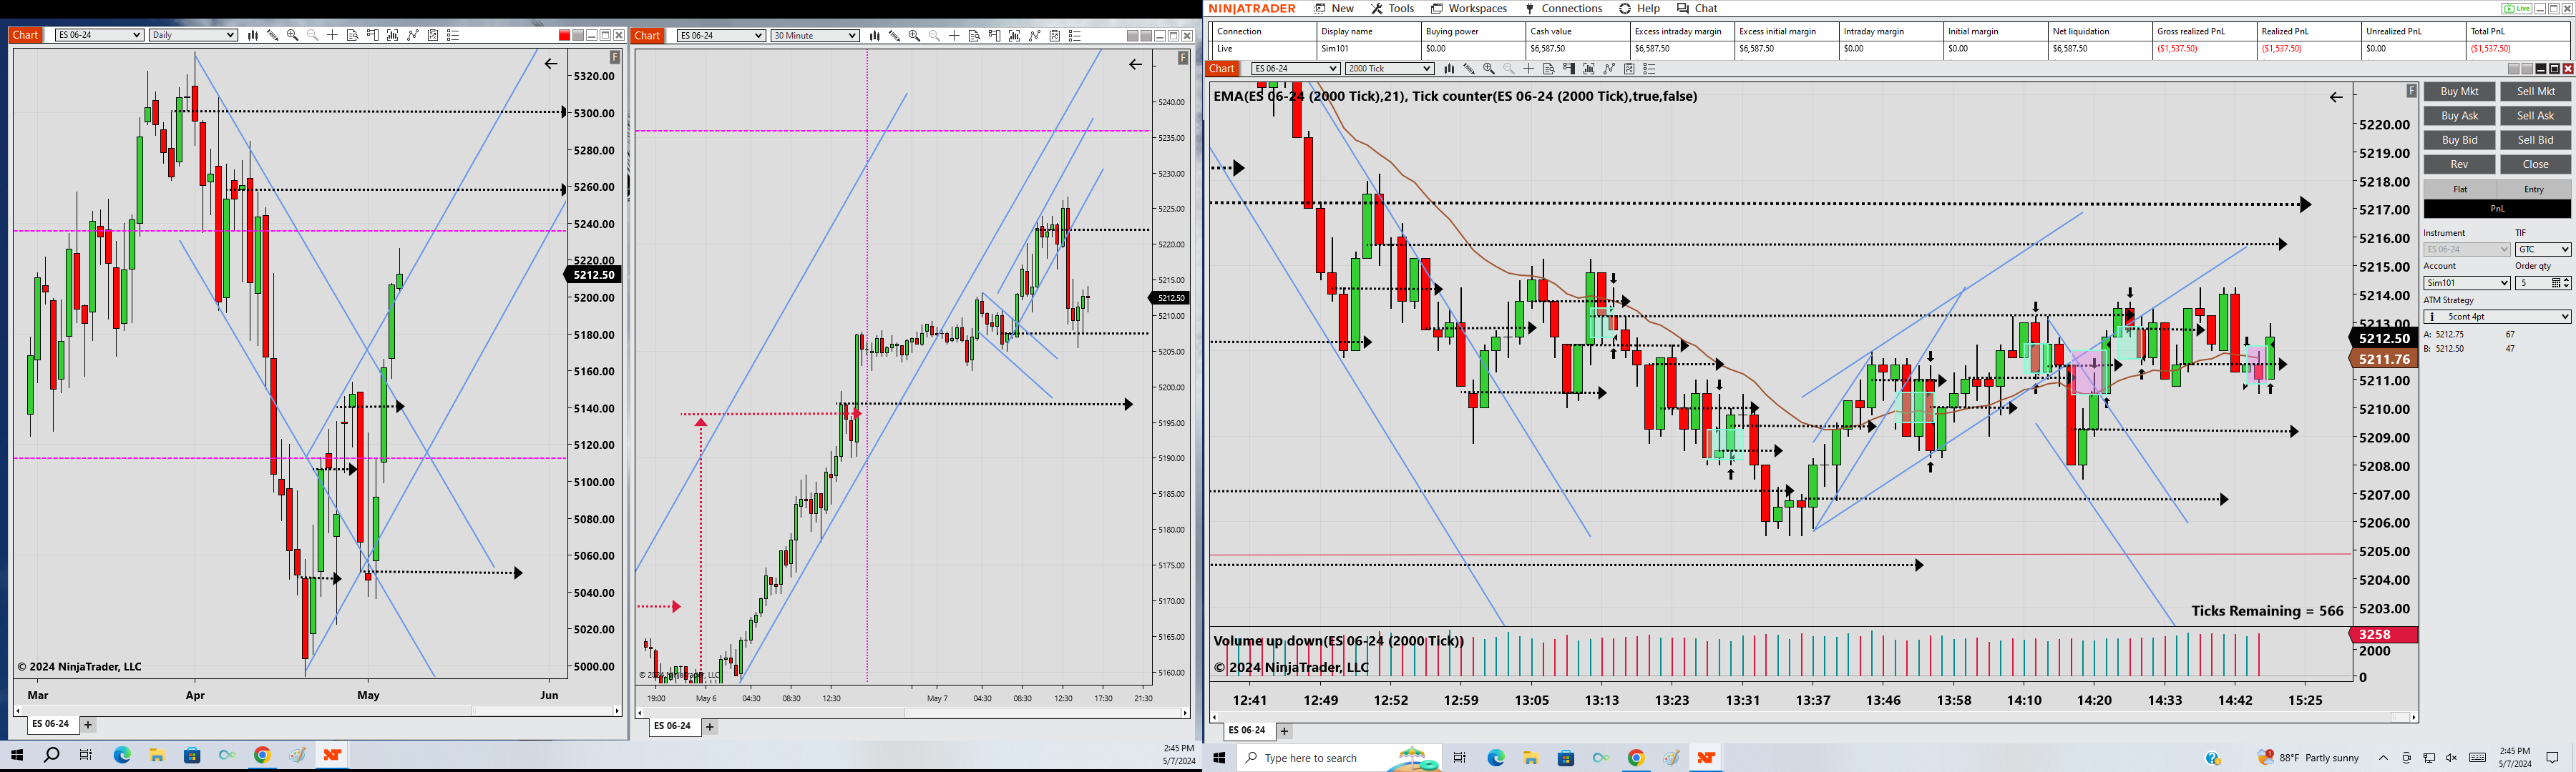Toggle the F button on 2000 Tick chart

point(2411,91)
